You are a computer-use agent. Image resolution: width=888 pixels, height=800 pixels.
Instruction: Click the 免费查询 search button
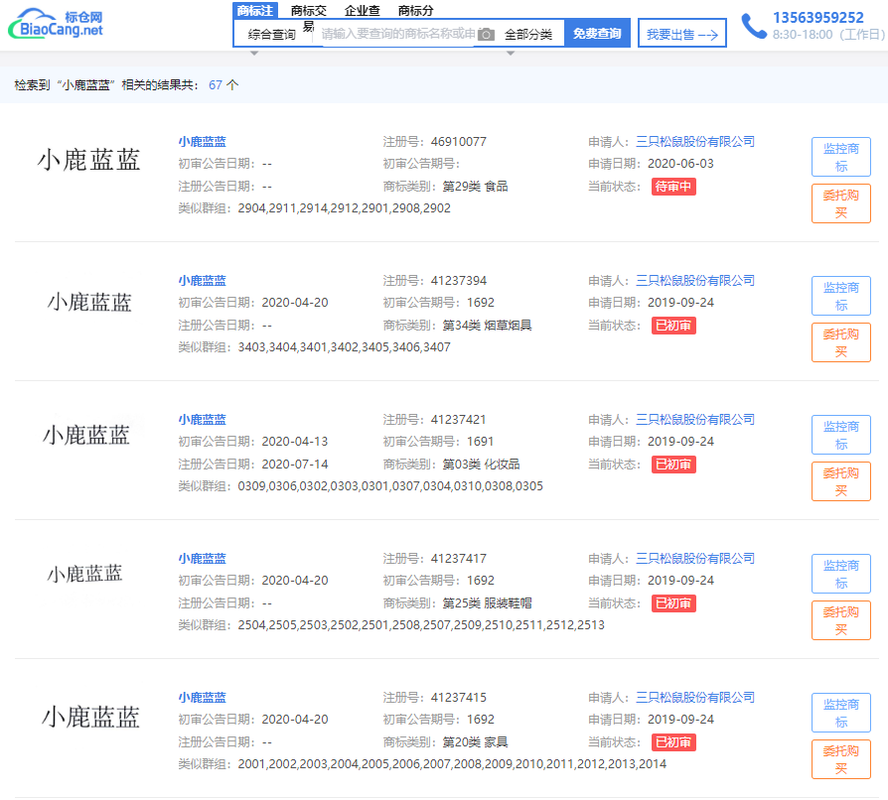597,34
